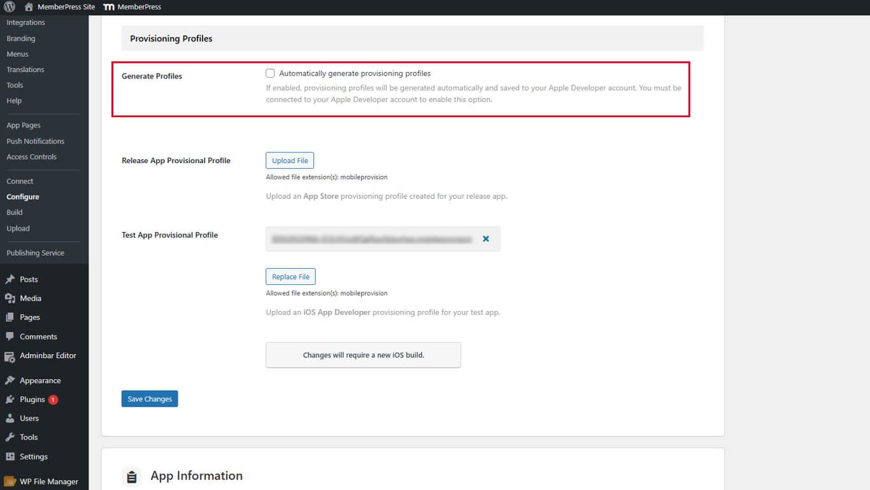The width and height of the screenshot is (870, 490).
Task: Click the Appearance paintbrush icon
Action: [x=11, y=380]
